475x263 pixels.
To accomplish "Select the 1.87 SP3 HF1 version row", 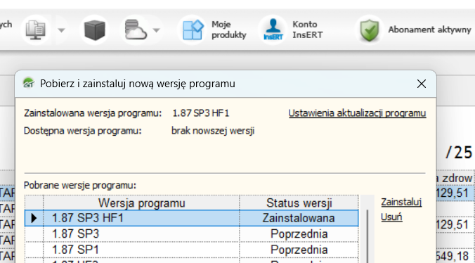I will [x=191, y=218].
